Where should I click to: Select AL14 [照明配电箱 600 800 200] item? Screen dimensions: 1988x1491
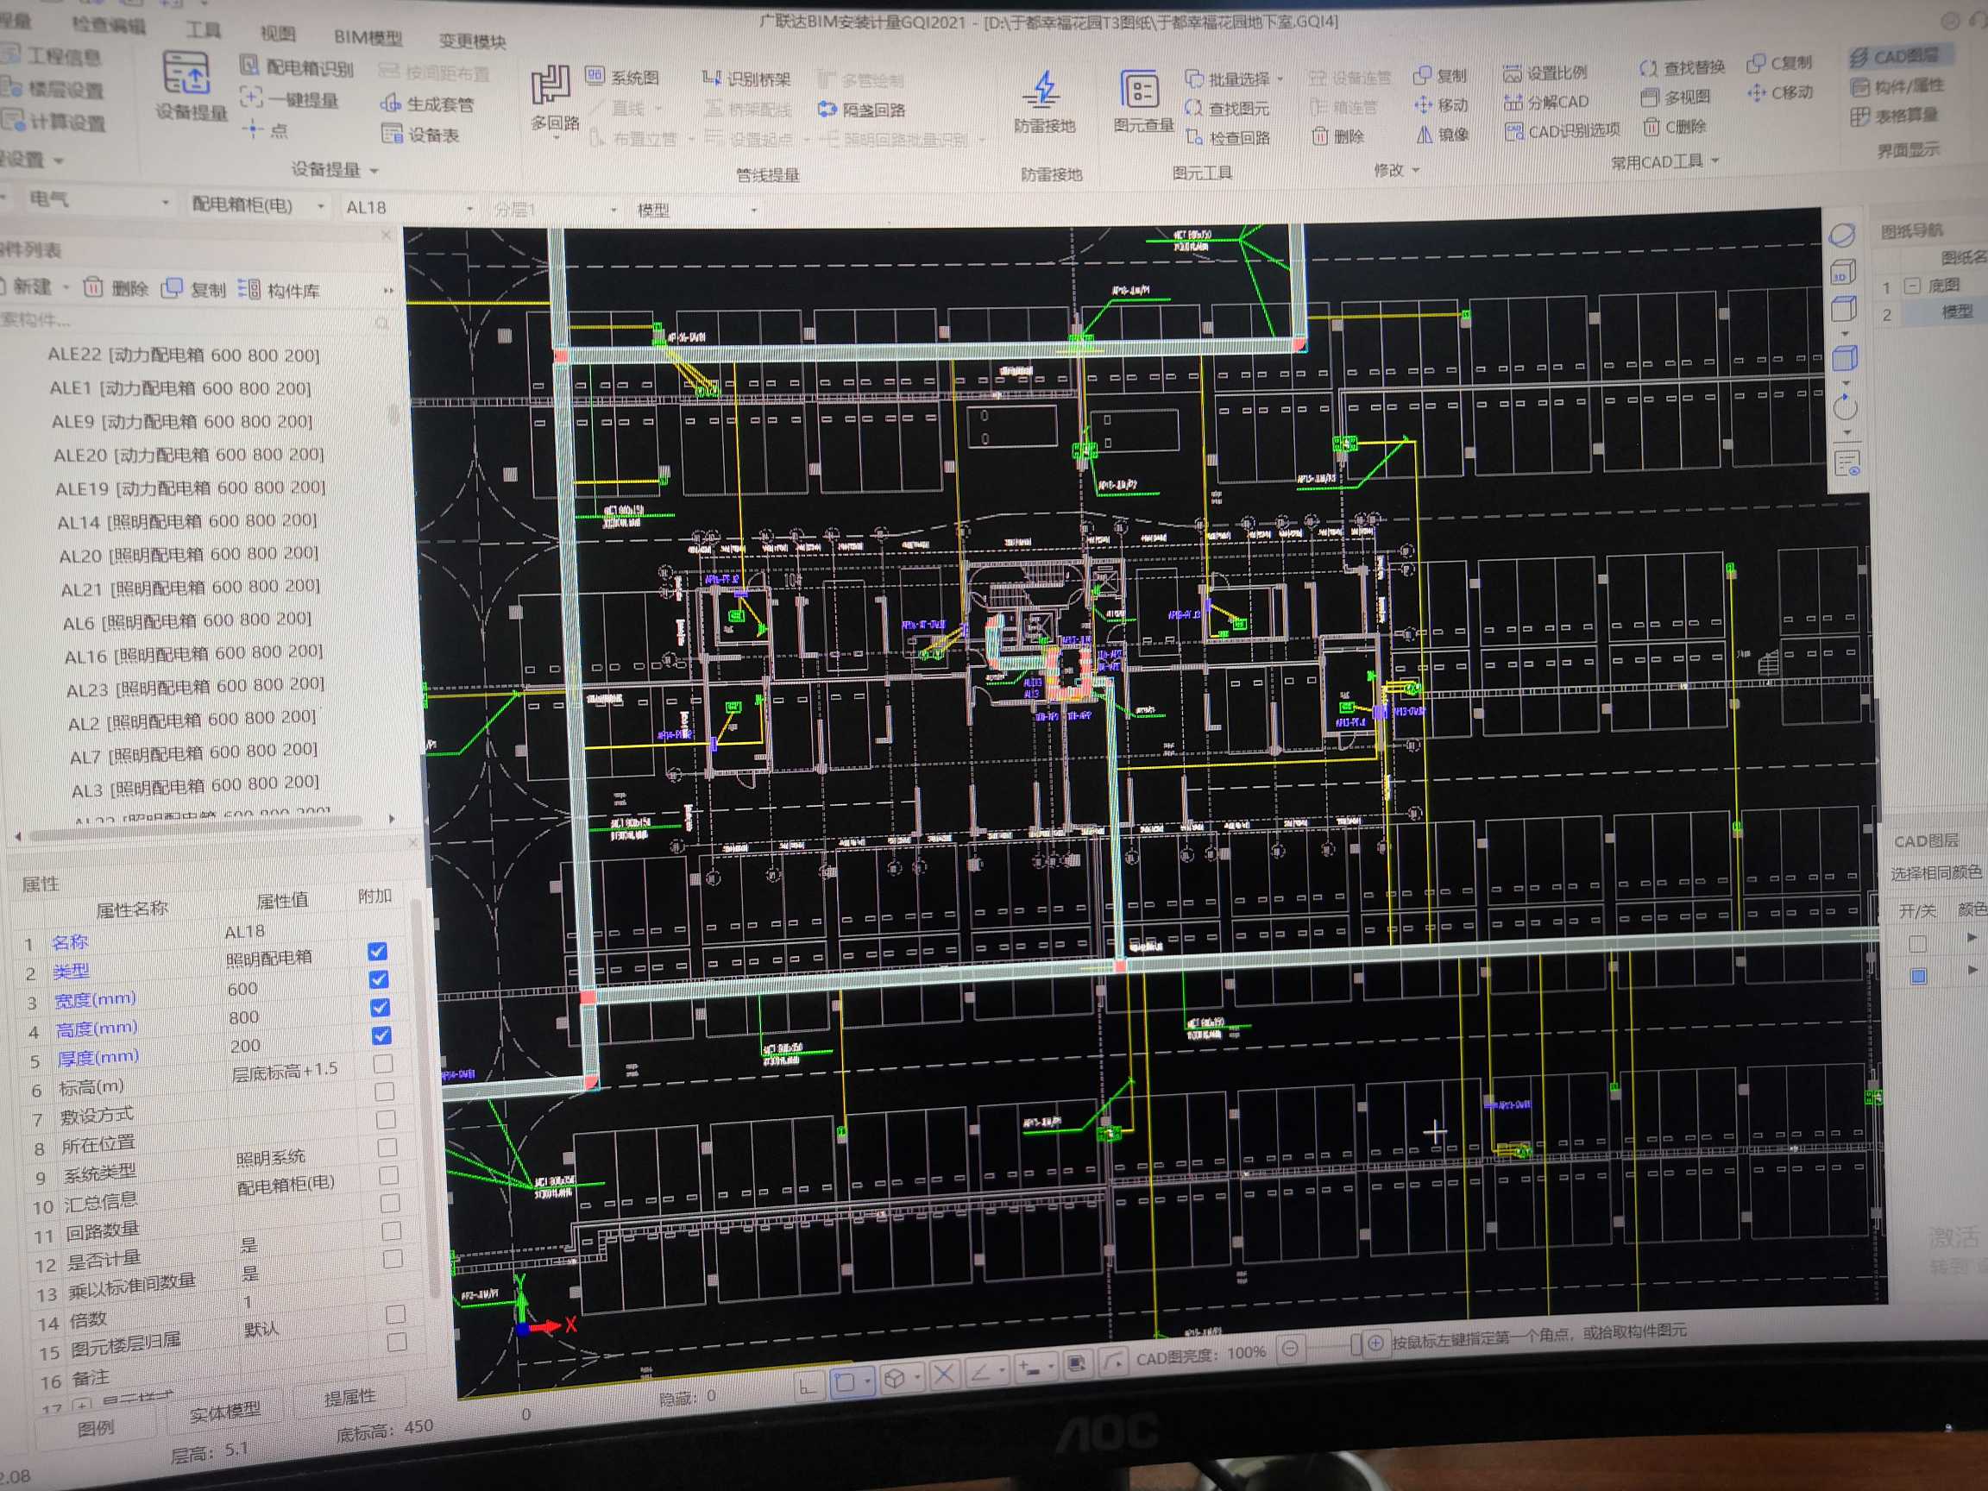[x=187, y=521]
